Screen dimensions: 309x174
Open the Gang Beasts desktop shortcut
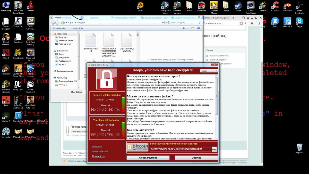(18, 54)
